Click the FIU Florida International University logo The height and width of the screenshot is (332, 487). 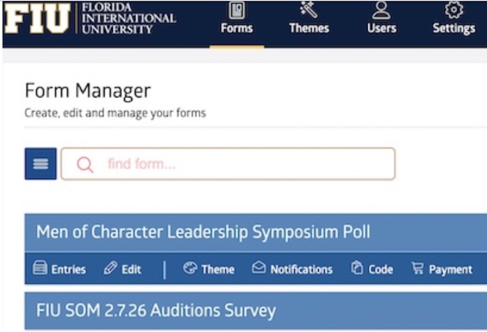click(89, 19)
